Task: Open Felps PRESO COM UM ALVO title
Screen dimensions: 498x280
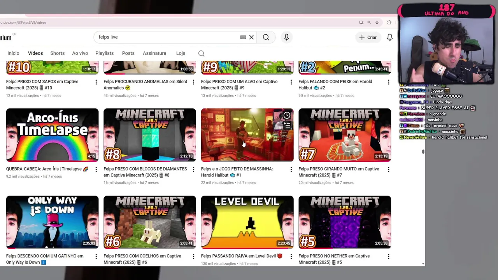Action: tap(239, 85)
